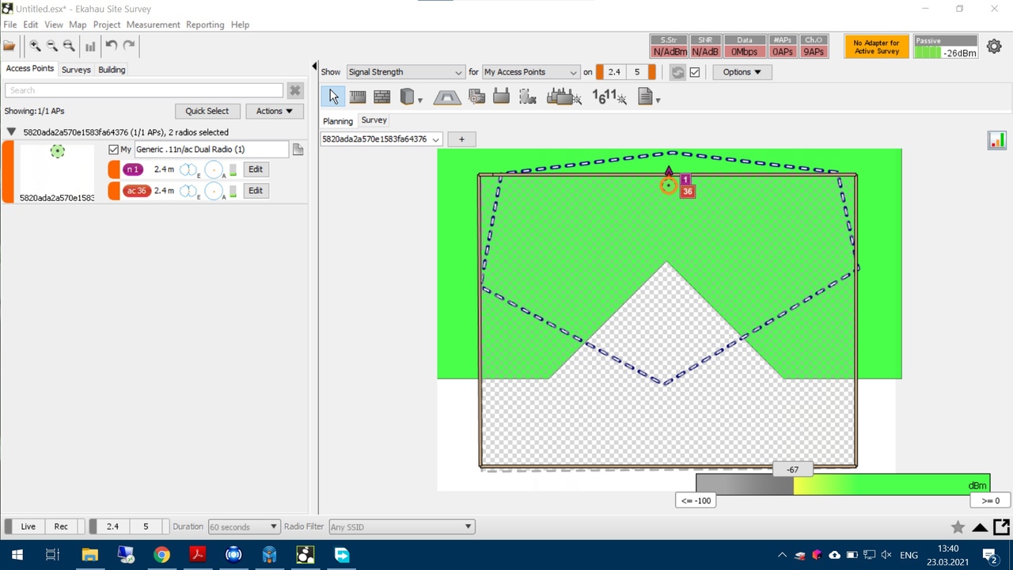
Task: Click the auto-channel planner 1-6-11 icon
Action: (609, 97)
